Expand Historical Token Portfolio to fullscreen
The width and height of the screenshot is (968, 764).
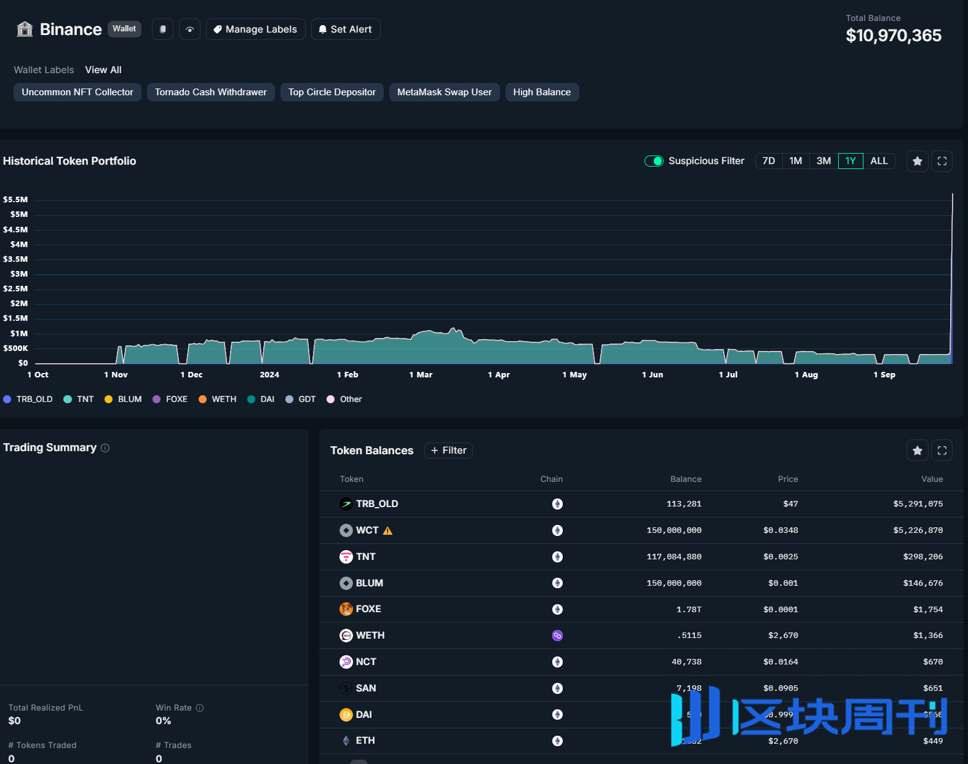tap(942, 161)
